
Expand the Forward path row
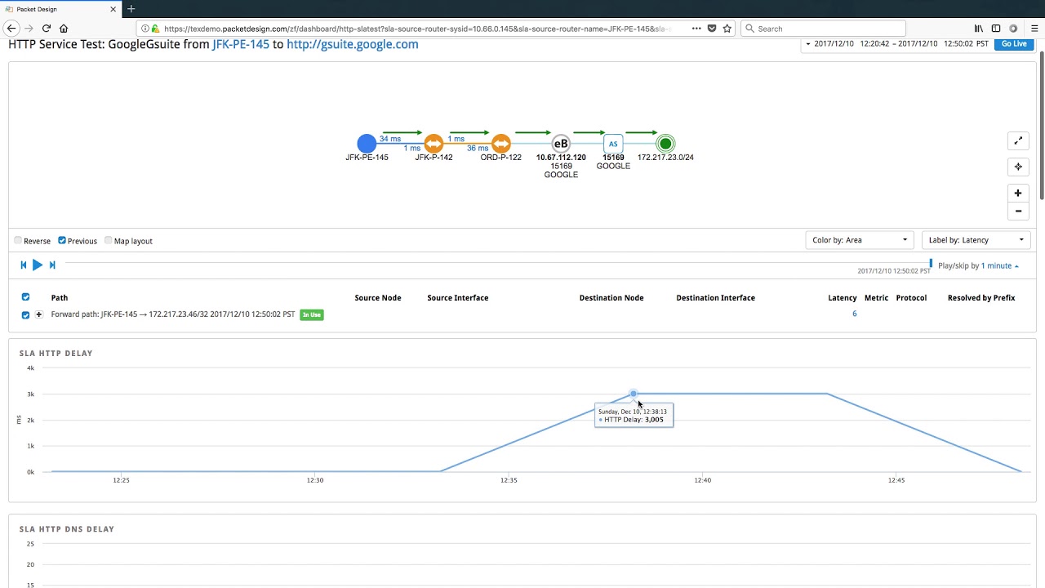[38, 314]
